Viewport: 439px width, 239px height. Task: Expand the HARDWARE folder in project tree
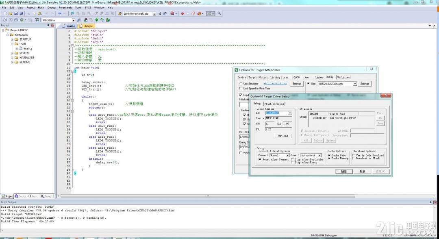pos(12,58)
